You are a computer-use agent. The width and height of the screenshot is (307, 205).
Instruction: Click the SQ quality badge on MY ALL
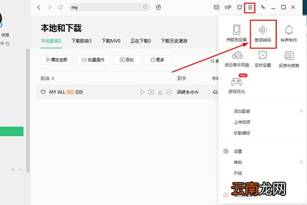click(x=70, y=92)
